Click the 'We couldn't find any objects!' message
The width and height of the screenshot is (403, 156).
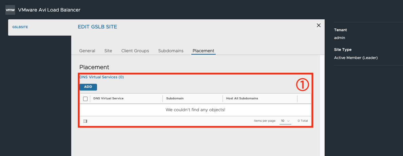pyautogui.click(x=195, y=110)
